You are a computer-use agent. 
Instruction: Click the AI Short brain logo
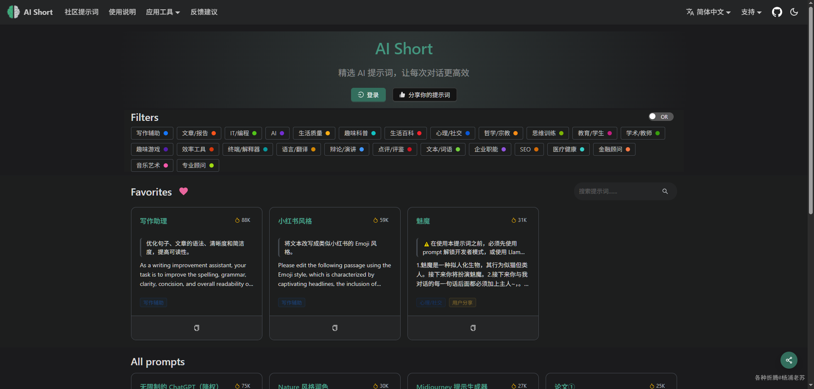pos(14,12)
